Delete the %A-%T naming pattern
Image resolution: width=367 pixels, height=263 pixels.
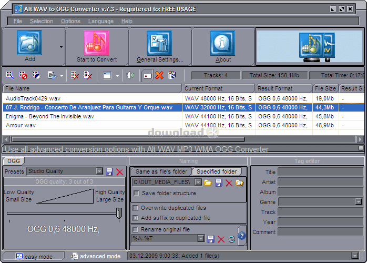coord(221,239)
